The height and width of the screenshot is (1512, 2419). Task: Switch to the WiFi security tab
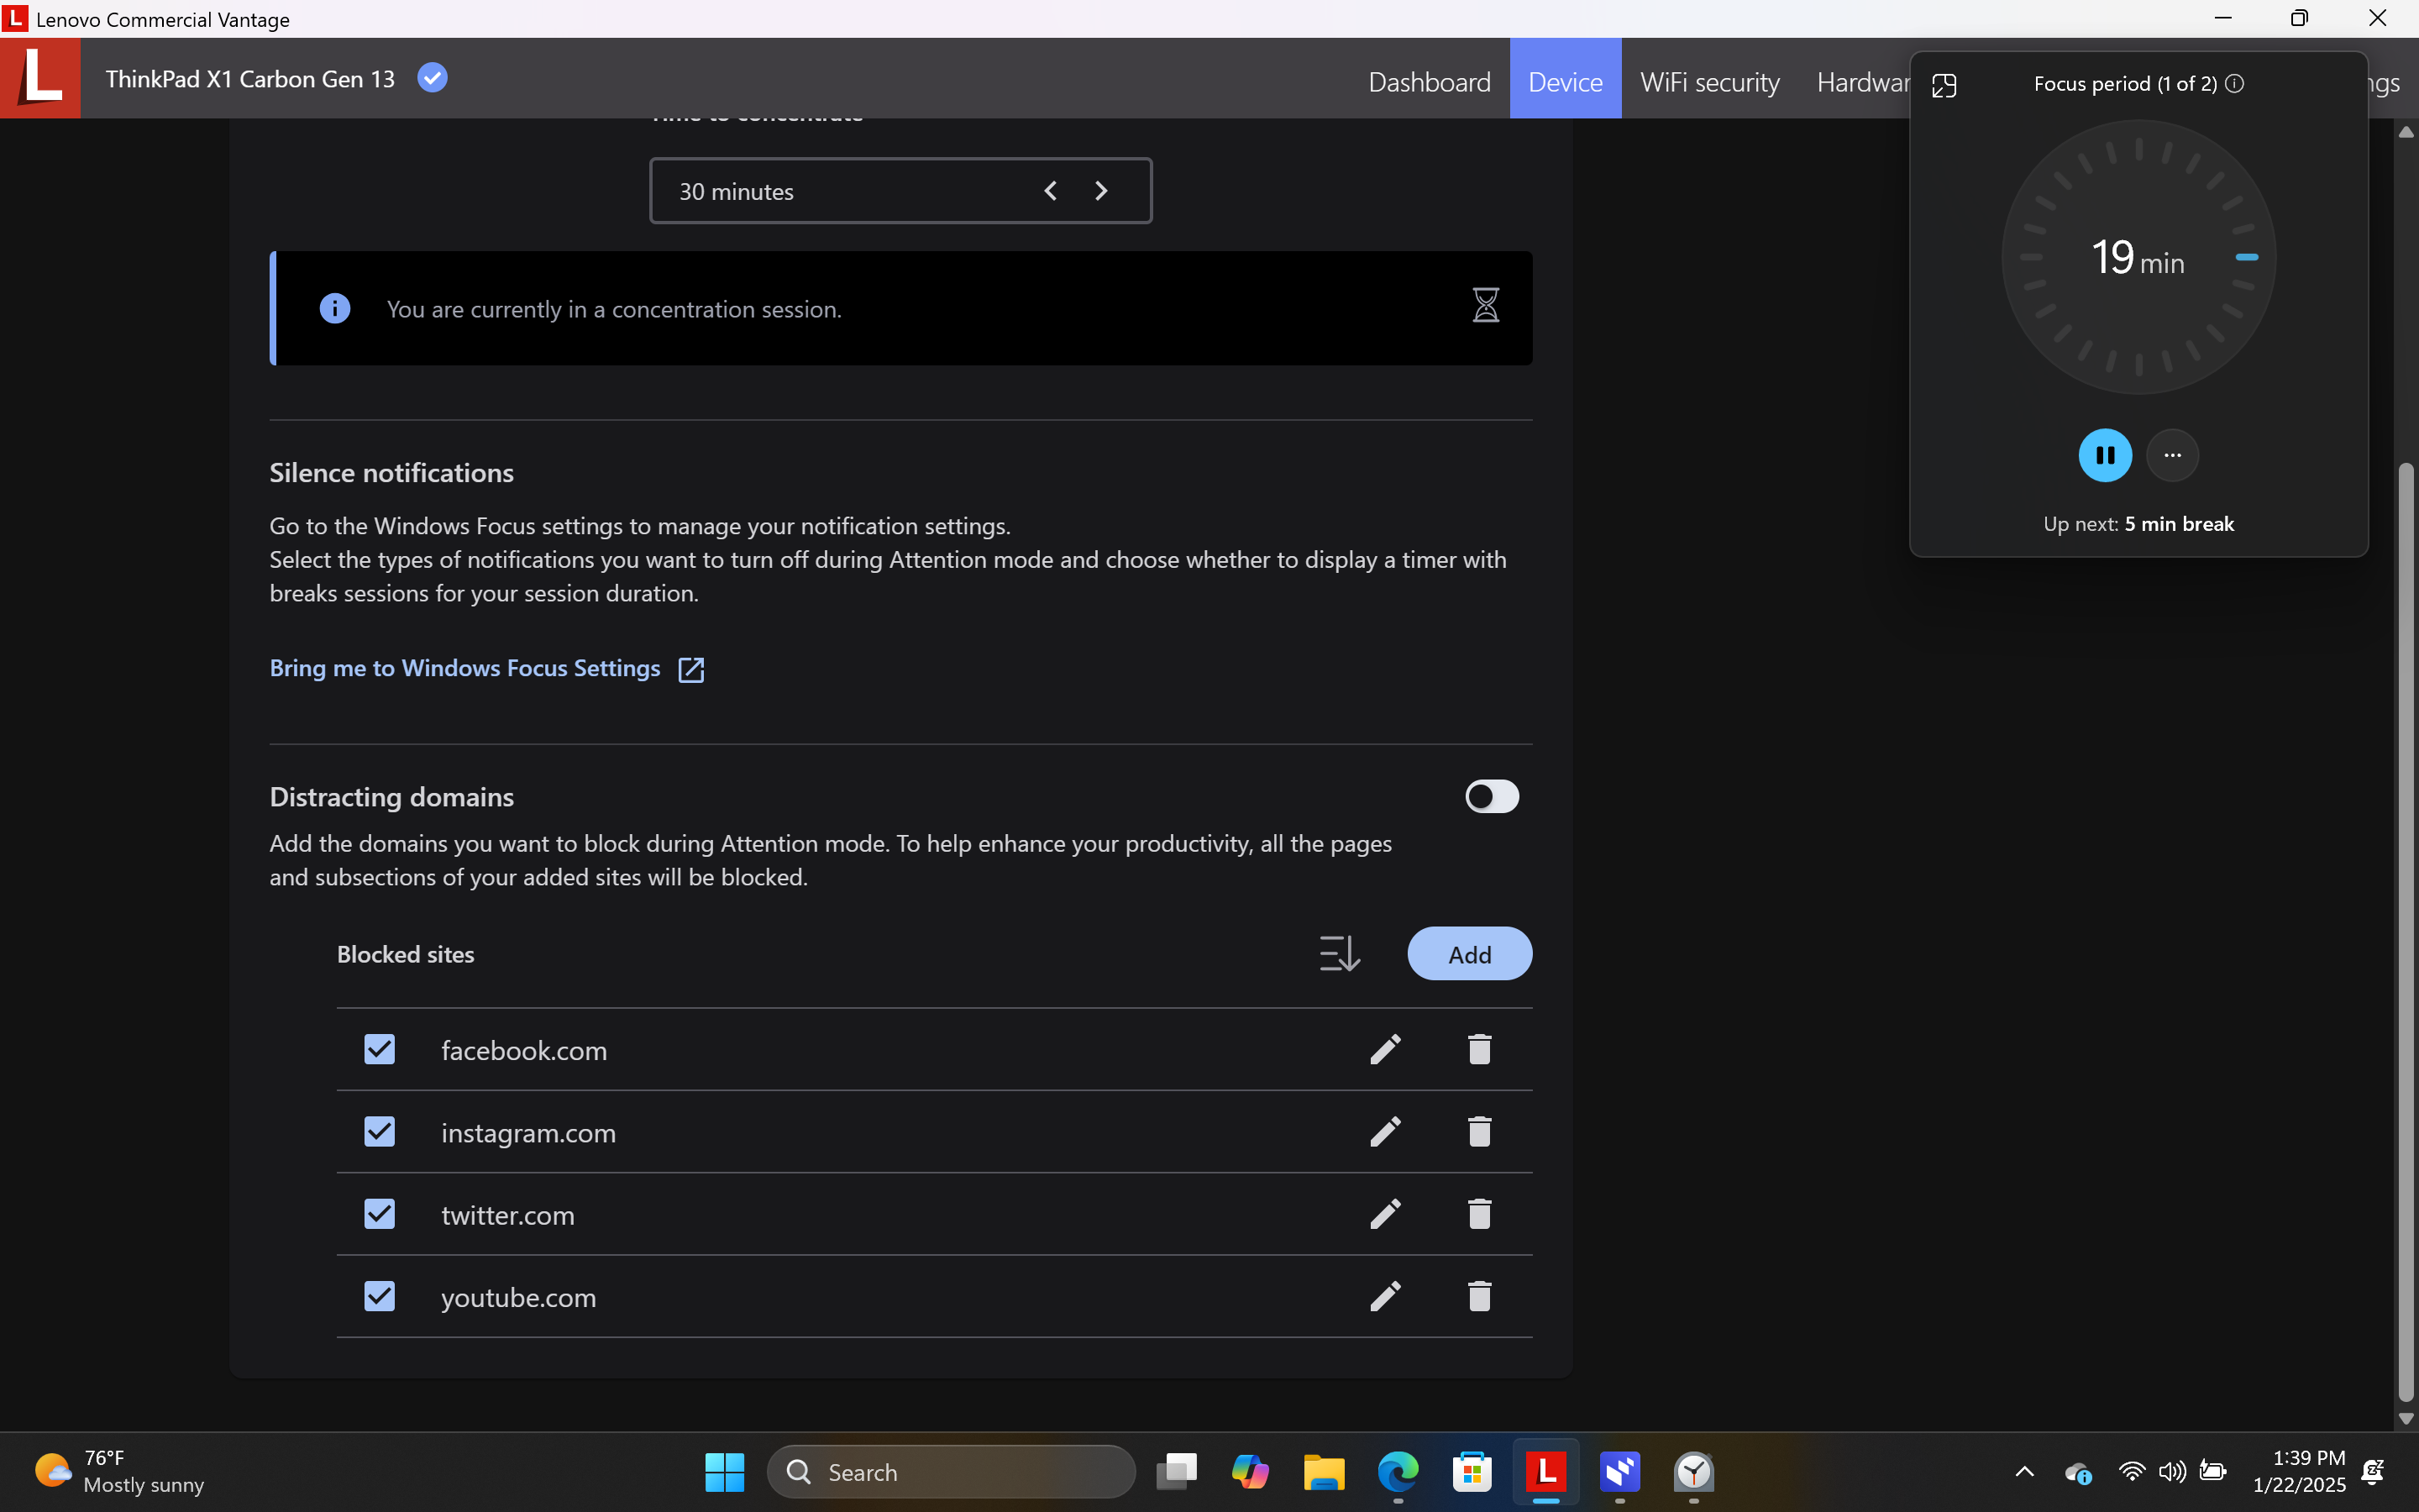point(1709,82)
